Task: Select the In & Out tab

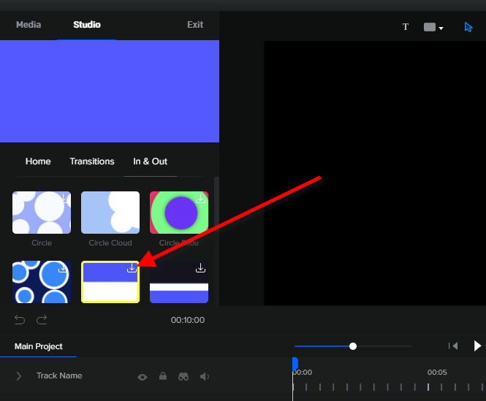Action: pyautogui.click(x=151, y=161)
